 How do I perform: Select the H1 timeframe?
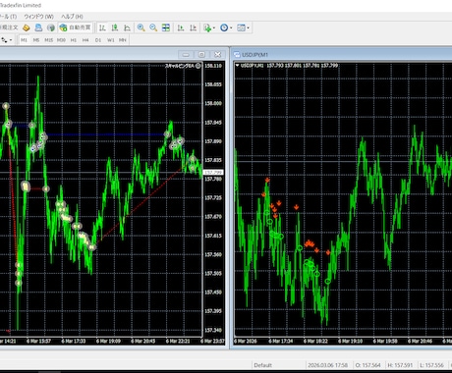coord(74,40)
